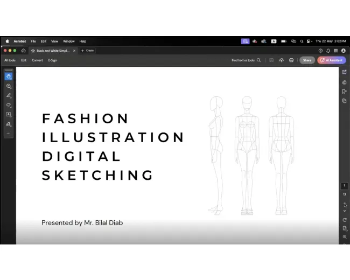The width and height of the screenshot is (350, 280).
Task: Open AI assistant panel icon in right sidebar
Action: tap(345, 72)
